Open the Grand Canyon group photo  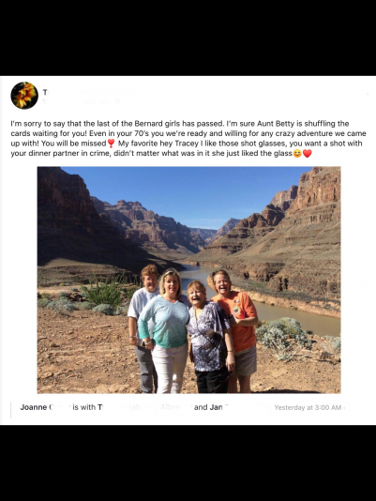tap(188, 280)
